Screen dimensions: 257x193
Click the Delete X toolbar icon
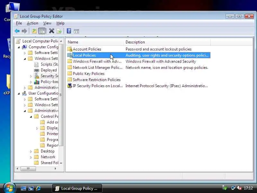[52, 31]
